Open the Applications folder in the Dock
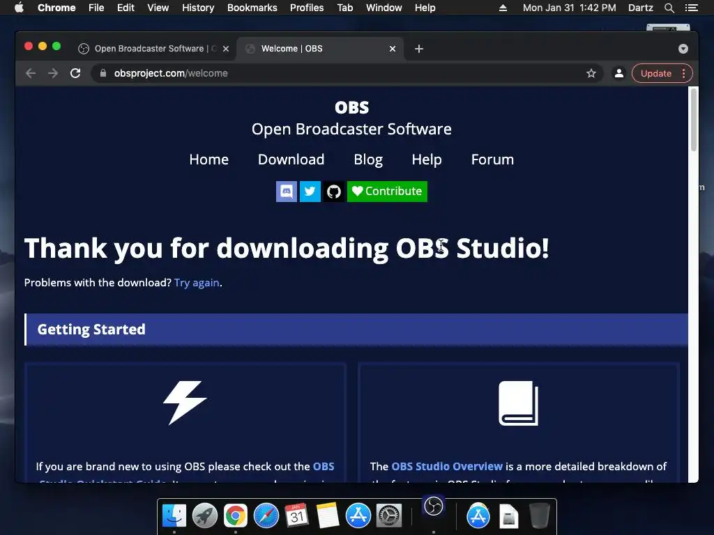This screenshot has width=714, height=535. tap(478, 515)
